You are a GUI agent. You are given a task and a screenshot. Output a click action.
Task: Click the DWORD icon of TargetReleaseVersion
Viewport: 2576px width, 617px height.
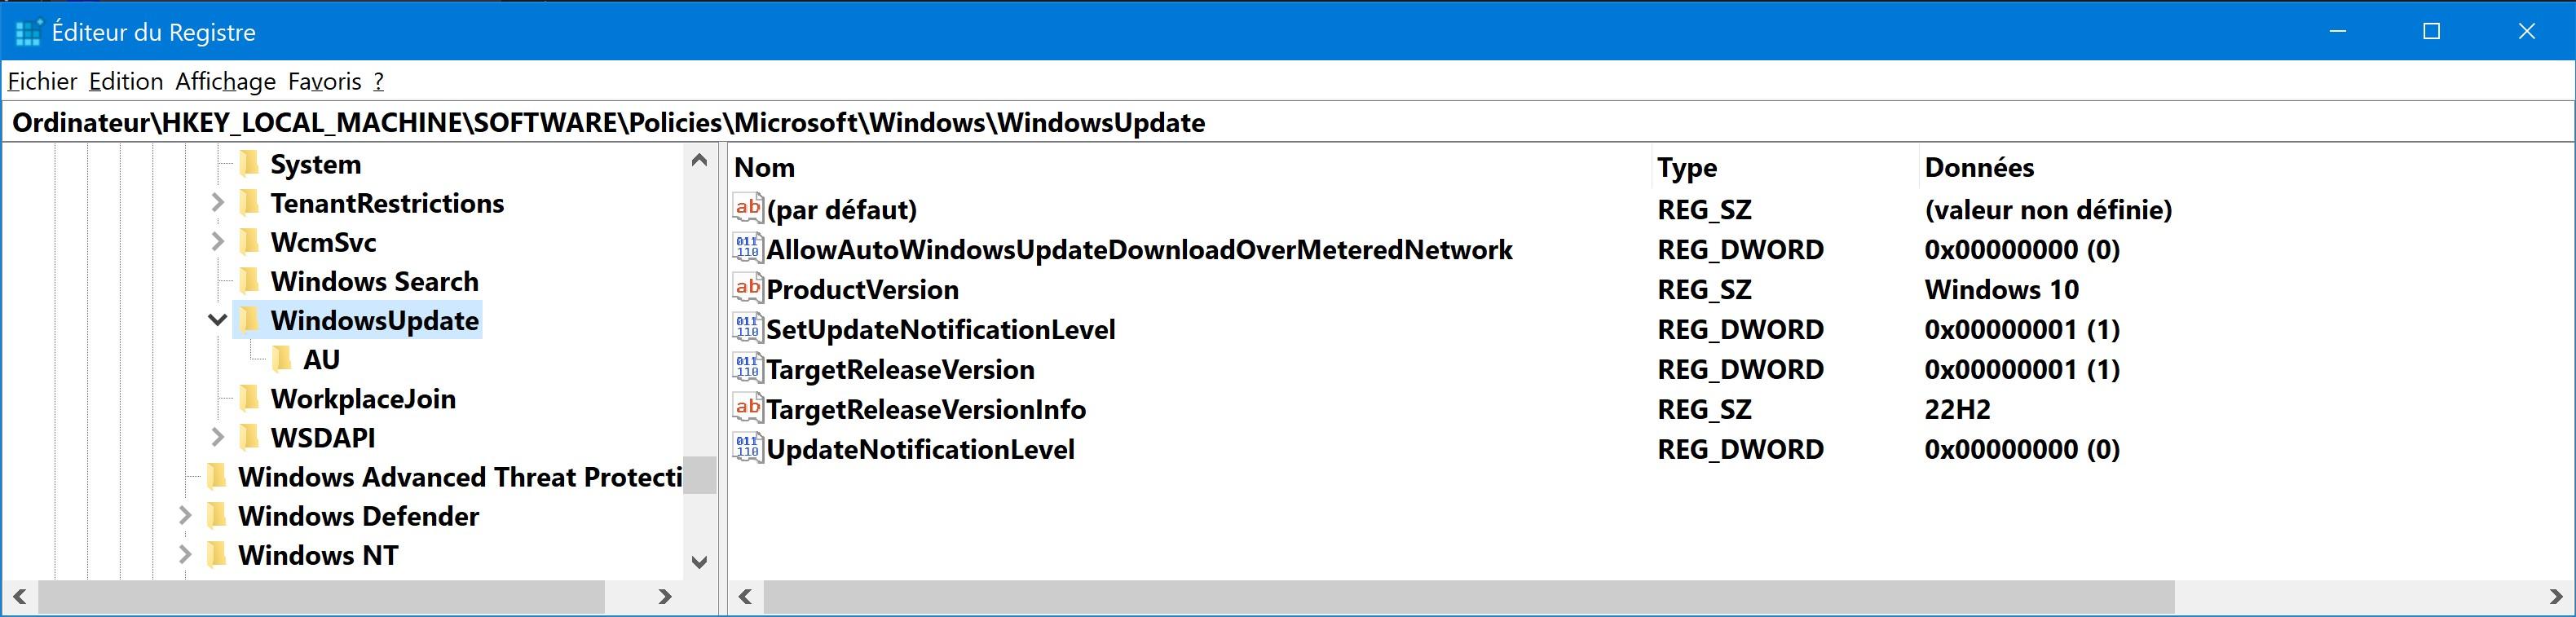[x=748, y=368]
